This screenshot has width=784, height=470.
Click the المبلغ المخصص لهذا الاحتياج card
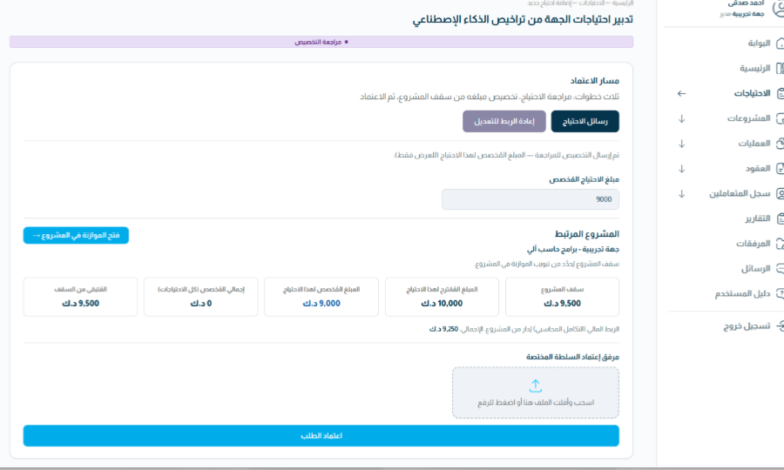pyautogui.click(x=321, y=297)
